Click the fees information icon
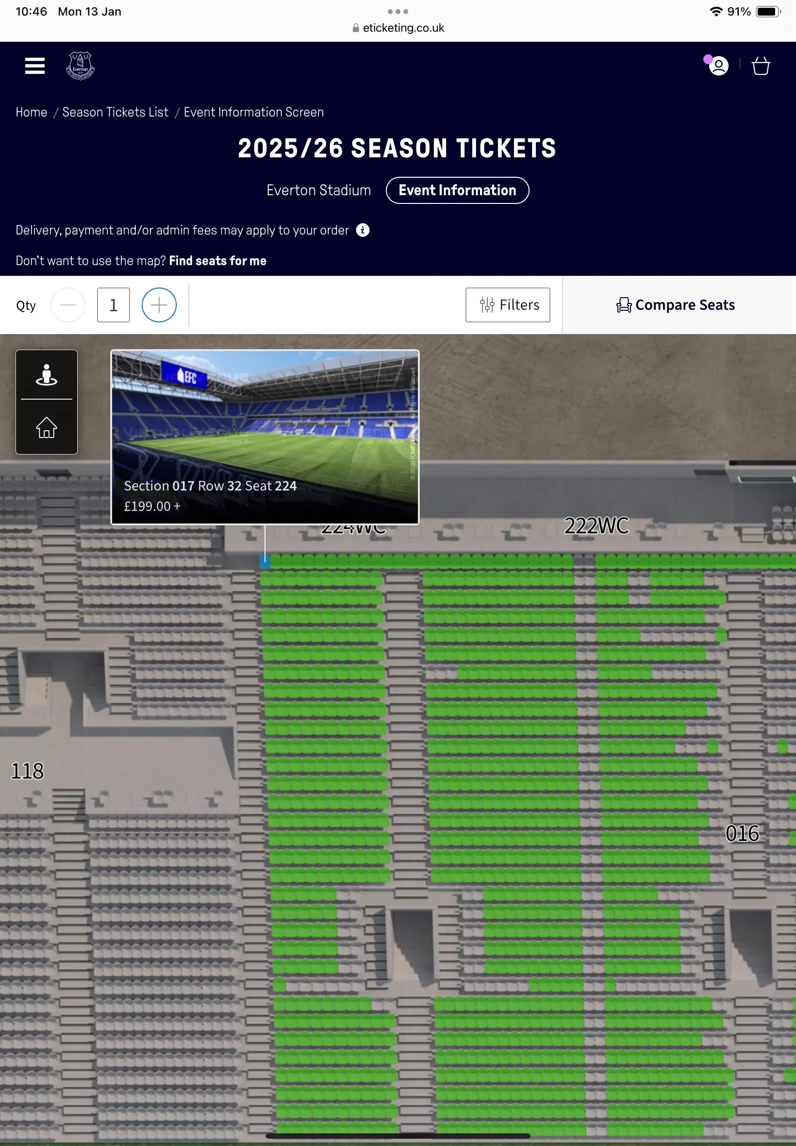The image size is (796, 1146). tap(363, 230)
